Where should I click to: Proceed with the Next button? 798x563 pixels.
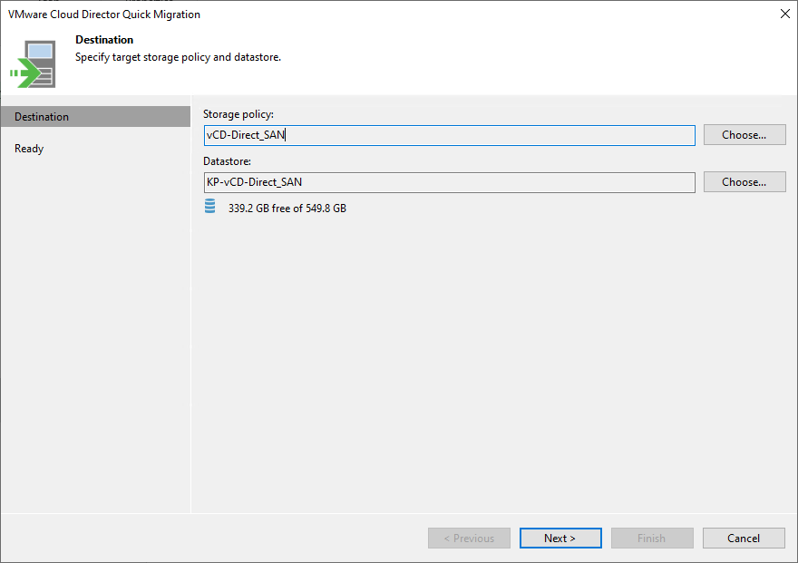560,538
